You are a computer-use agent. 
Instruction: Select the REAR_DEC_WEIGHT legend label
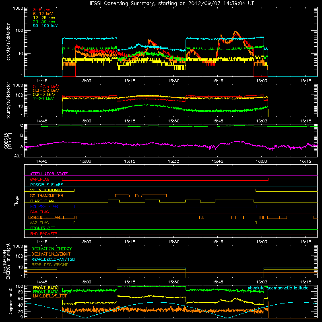click(x=50, y=265)
